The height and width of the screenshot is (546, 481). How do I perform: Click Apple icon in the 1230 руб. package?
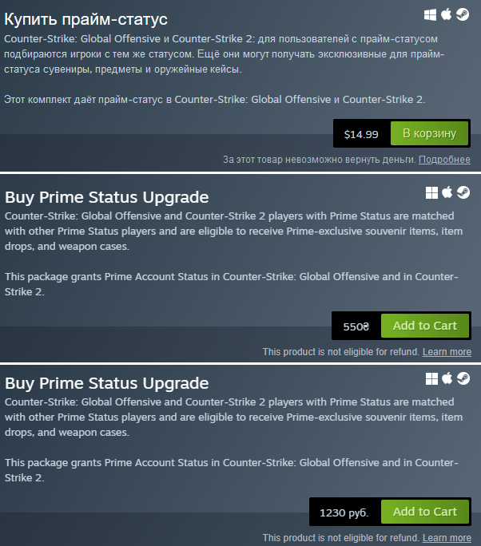click(447, 378)
